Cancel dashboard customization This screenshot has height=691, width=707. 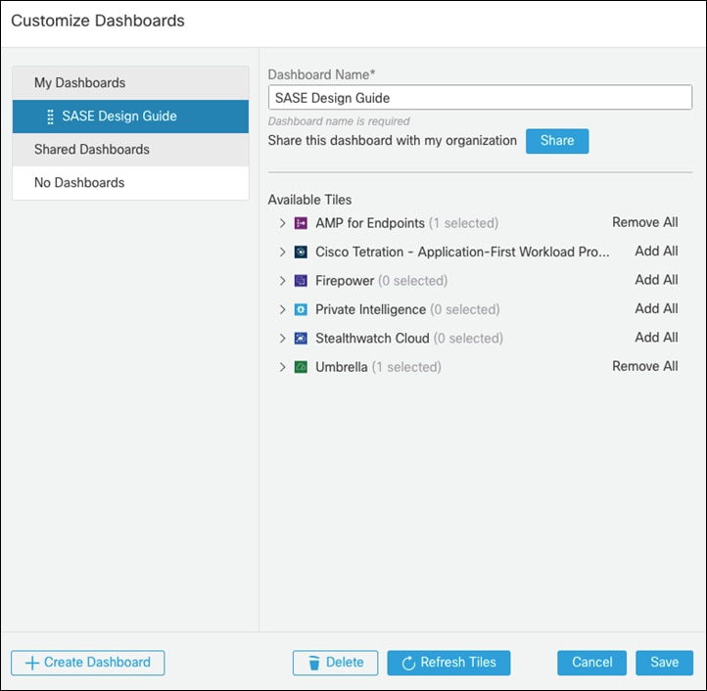[591, 663]
